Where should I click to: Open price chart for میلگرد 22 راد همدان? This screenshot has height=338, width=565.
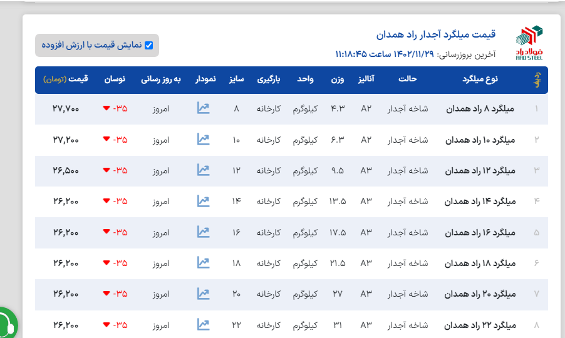[x=203, y=324]
